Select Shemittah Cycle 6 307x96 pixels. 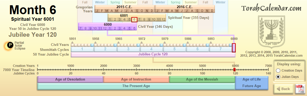click(x=198, y=49)
